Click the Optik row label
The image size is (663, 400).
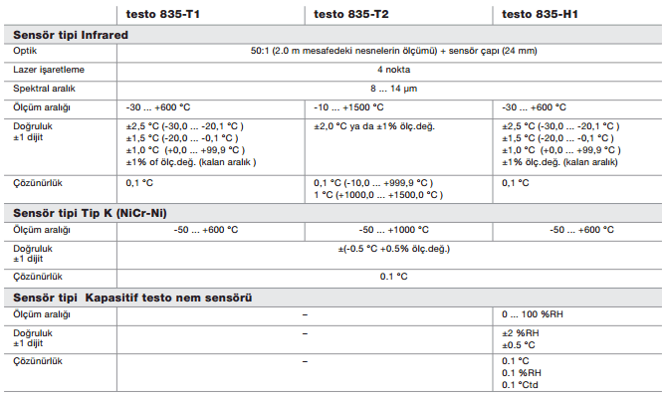coord(26,51)
